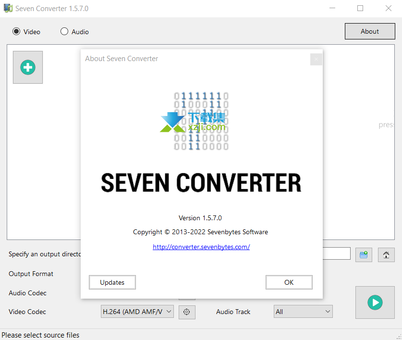
Task: Click the output directory input field
Action: [x=336, y=253]
